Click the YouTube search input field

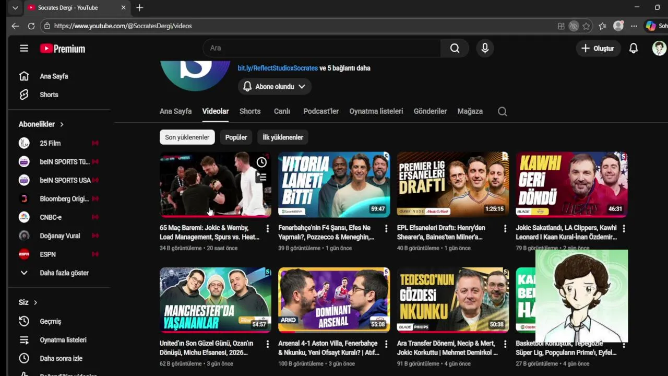[321, 48]
